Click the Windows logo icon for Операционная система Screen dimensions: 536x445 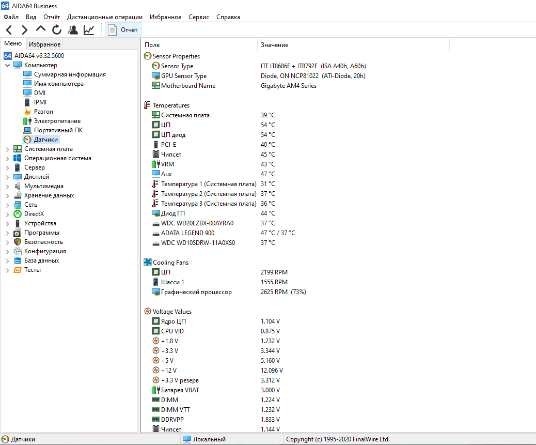[x=18, y=158]
